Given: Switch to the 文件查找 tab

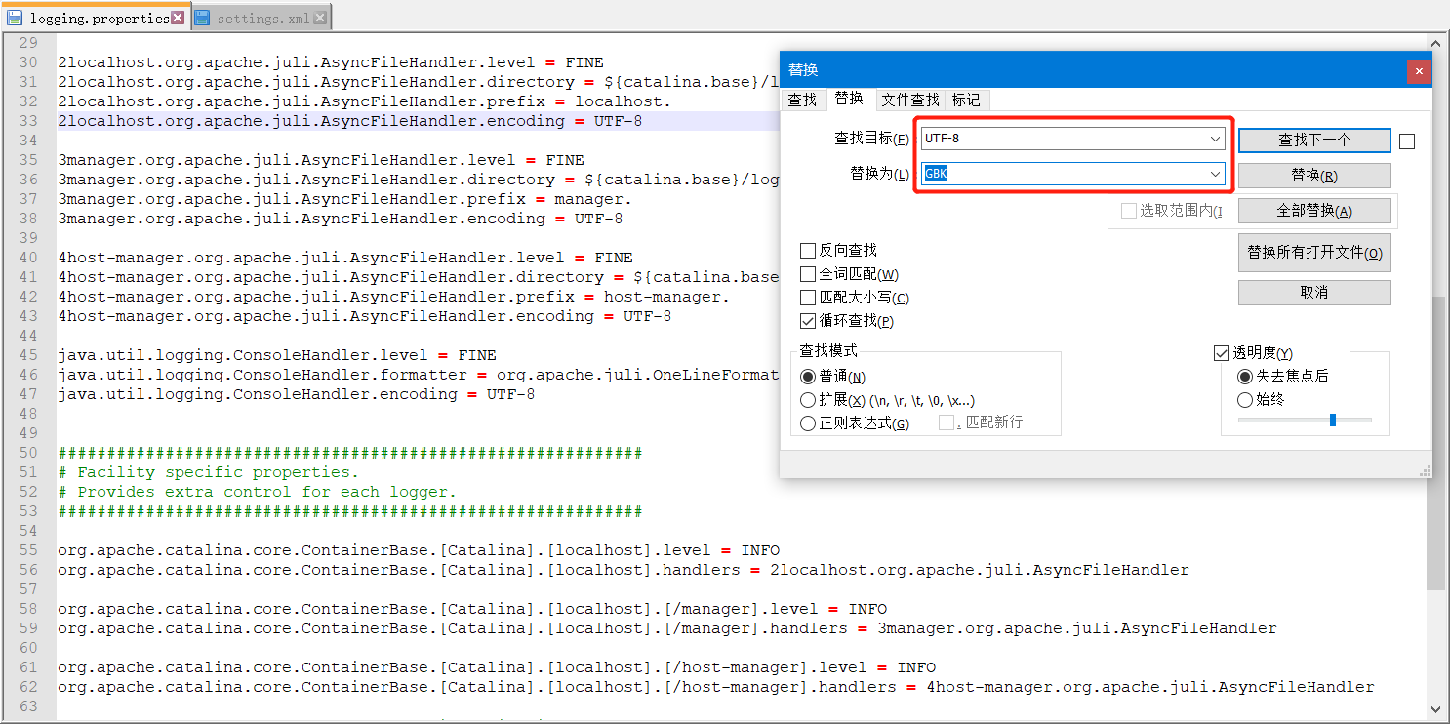Looking at the screenshot, I should point(910,100).
